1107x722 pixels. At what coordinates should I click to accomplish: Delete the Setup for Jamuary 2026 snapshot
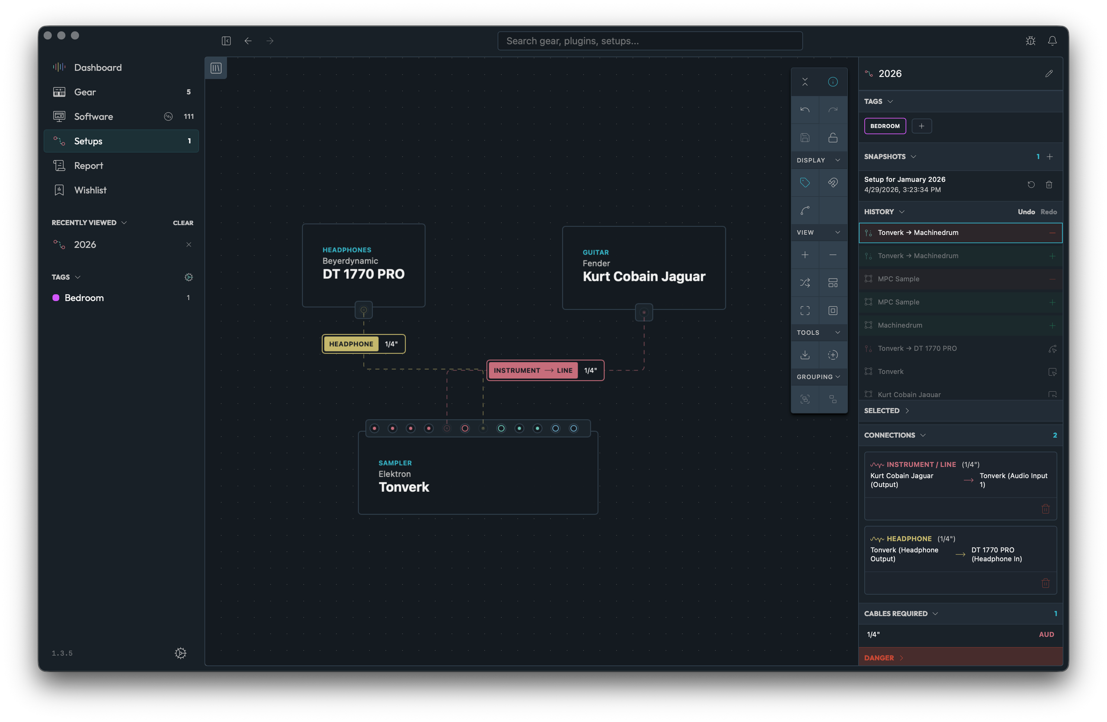(1049, 184)
